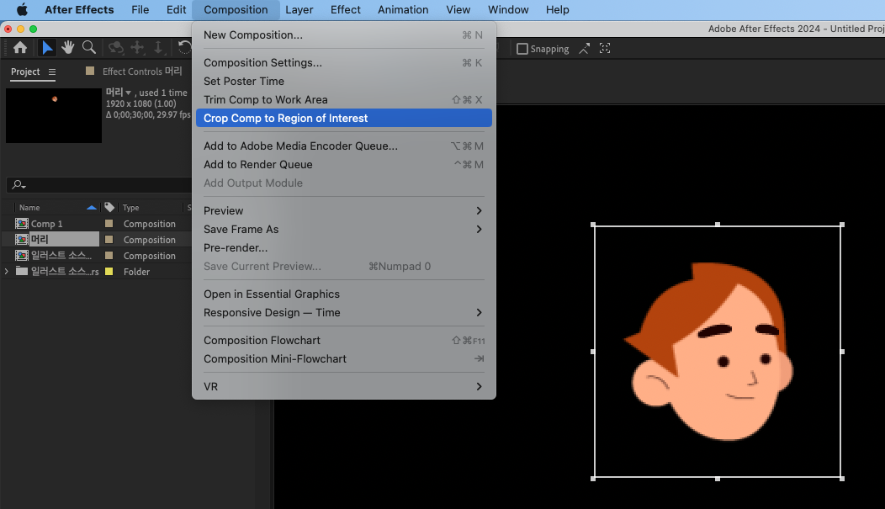Toggle Name column sort arrow
The width and height of the screenshot is (885, 509).
92,208
